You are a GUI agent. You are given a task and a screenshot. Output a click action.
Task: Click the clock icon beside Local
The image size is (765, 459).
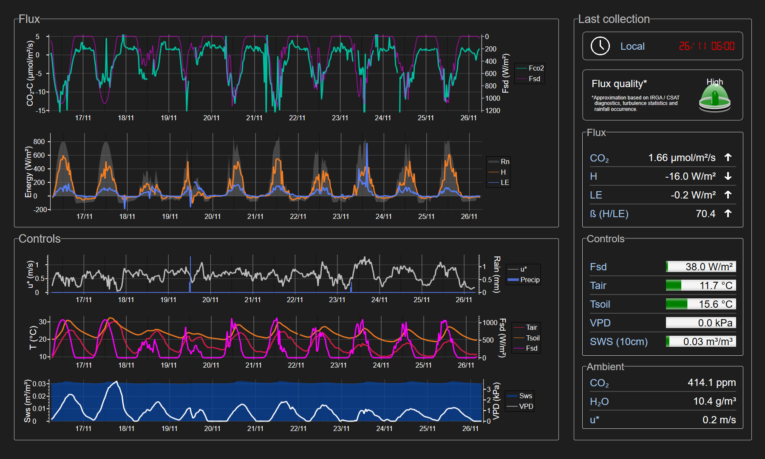coord(600,46)
